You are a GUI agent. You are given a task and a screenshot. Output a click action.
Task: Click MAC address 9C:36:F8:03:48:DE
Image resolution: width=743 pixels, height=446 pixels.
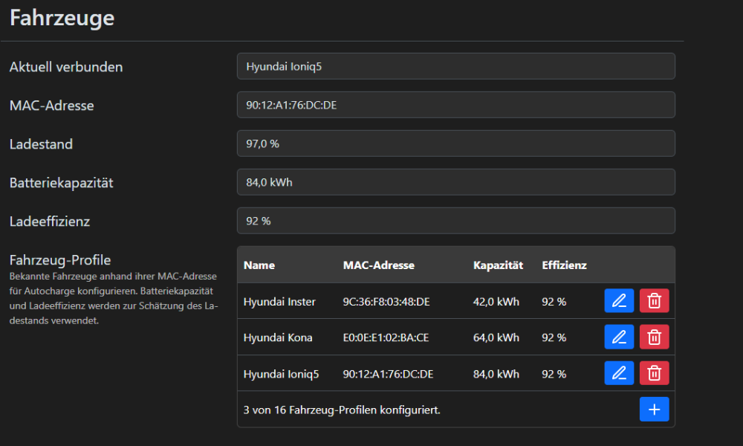coord(386,302)
